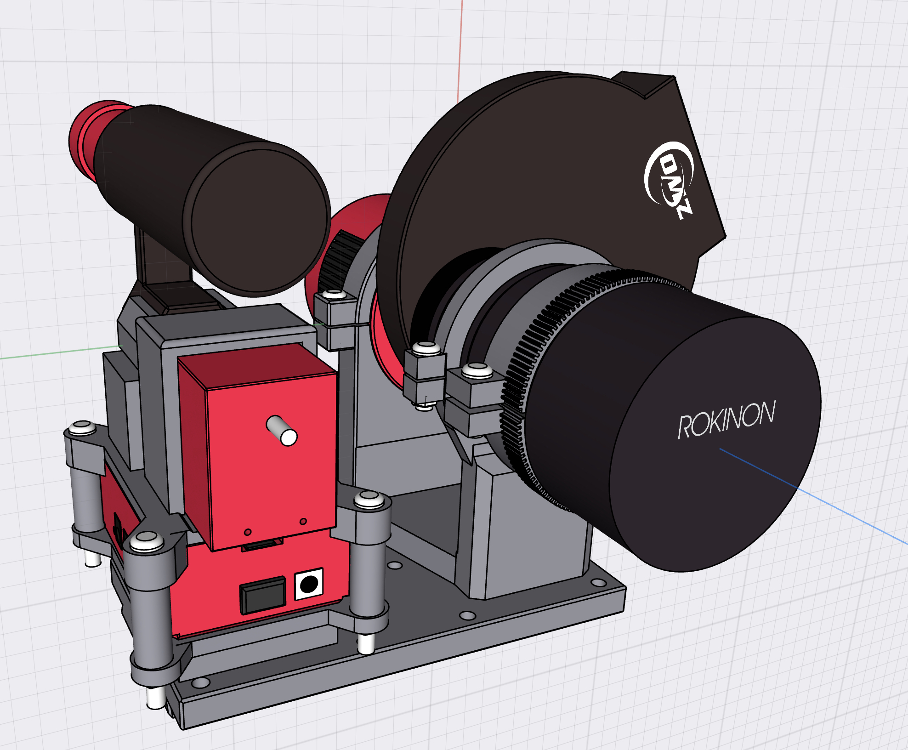Pick the screw head on the front-left standoff
Screen dimensions: 908x750
click(147, 540)
